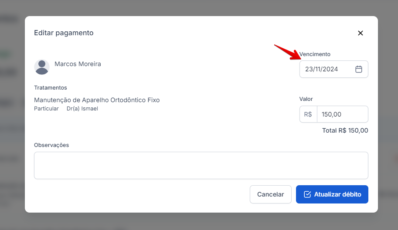This screenshot has height=230, width=398.
Task: Click the Vencimento label
Action: (315, 54)
